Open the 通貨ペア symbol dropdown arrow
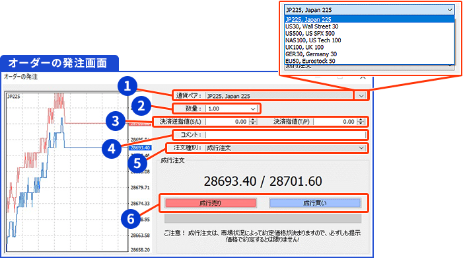The width and height of the screenshot is (463, 258). 361,96
